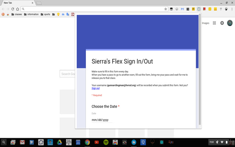Launch Gmail from the shelf
The width and height of the screenshot is (235, 147).
coord(22,142)
